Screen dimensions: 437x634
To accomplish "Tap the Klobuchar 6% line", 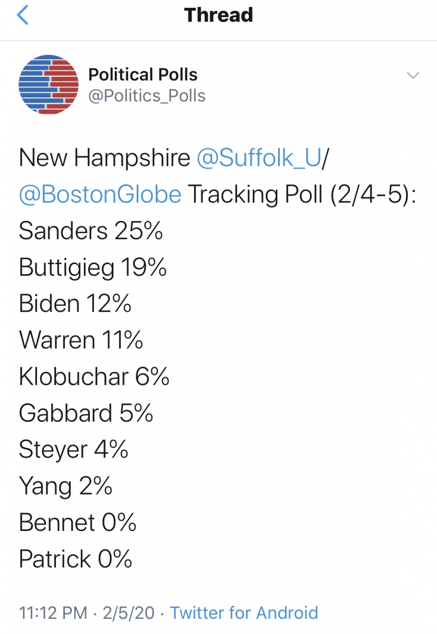I will tap(94, 377).
